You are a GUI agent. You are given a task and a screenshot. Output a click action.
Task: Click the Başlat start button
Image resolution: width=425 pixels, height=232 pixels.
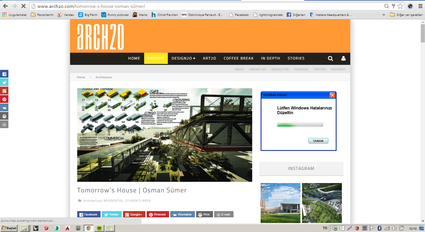point(9,228)
